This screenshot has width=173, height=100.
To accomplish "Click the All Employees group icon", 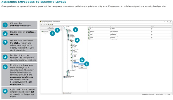I will tap(65, 78).
